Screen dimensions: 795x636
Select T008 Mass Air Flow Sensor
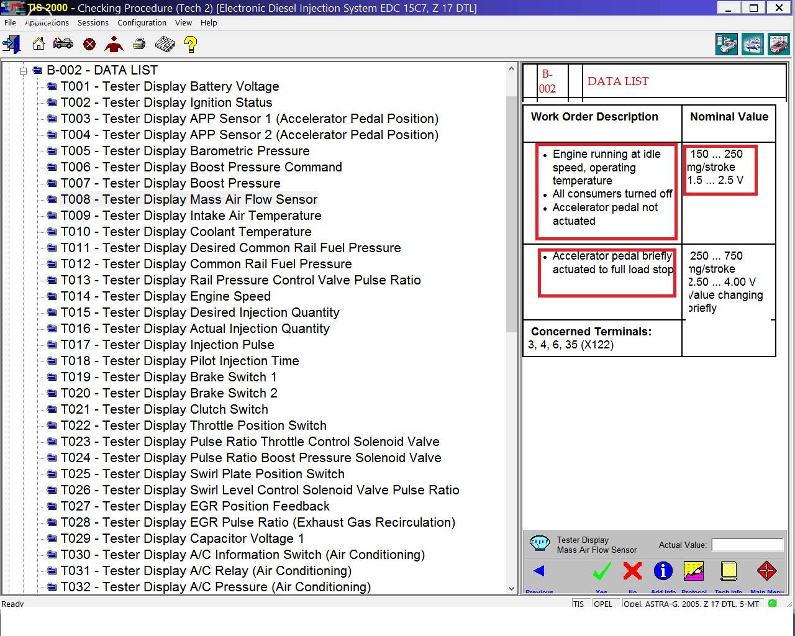point(189,199)
